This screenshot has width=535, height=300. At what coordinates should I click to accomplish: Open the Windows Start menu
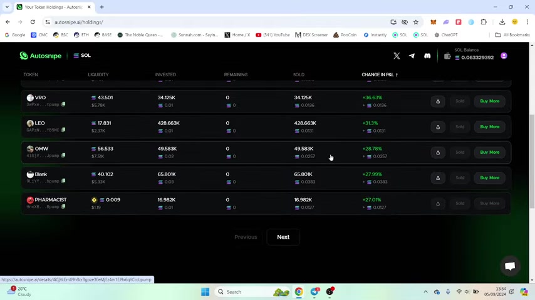pyautogui.click(x=205, y=292)
